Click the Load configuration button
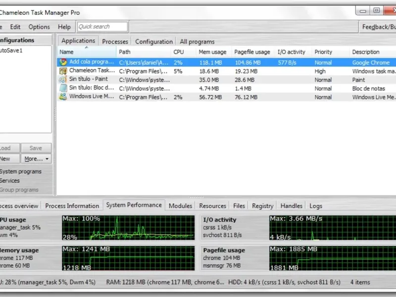396x297 pixels. 9,148
